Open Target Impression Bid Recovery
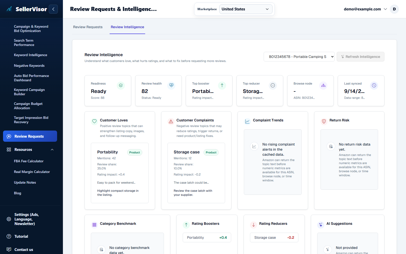The width and height of the screenshot is (406, 254). coord(31,120)
